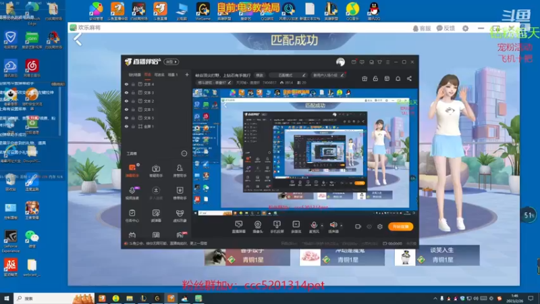Open WeGame desktop shortcut
The image size is (540, 304).
coord(203,11)
